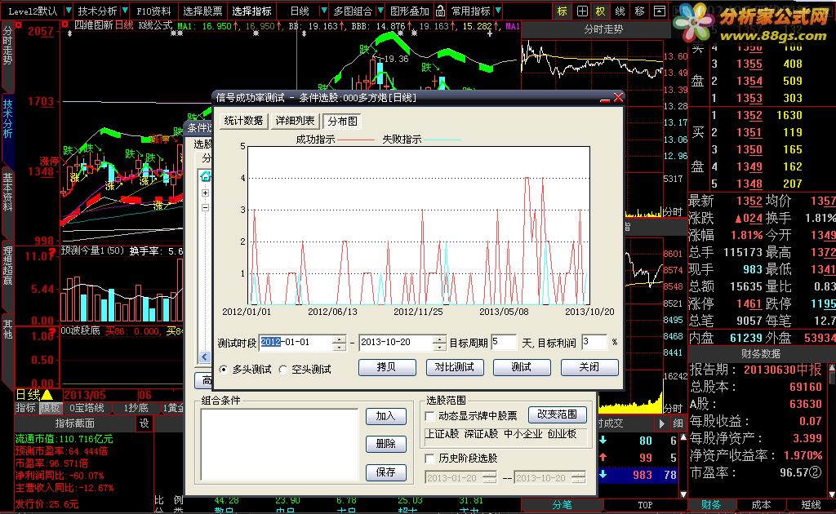Click start date stepper for test period

pos(339,343)
